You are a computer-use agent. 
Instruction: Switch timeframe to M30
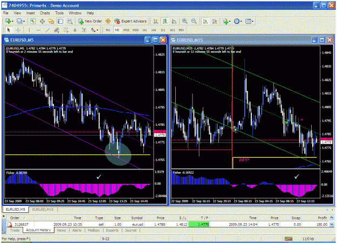coord(135,30)
